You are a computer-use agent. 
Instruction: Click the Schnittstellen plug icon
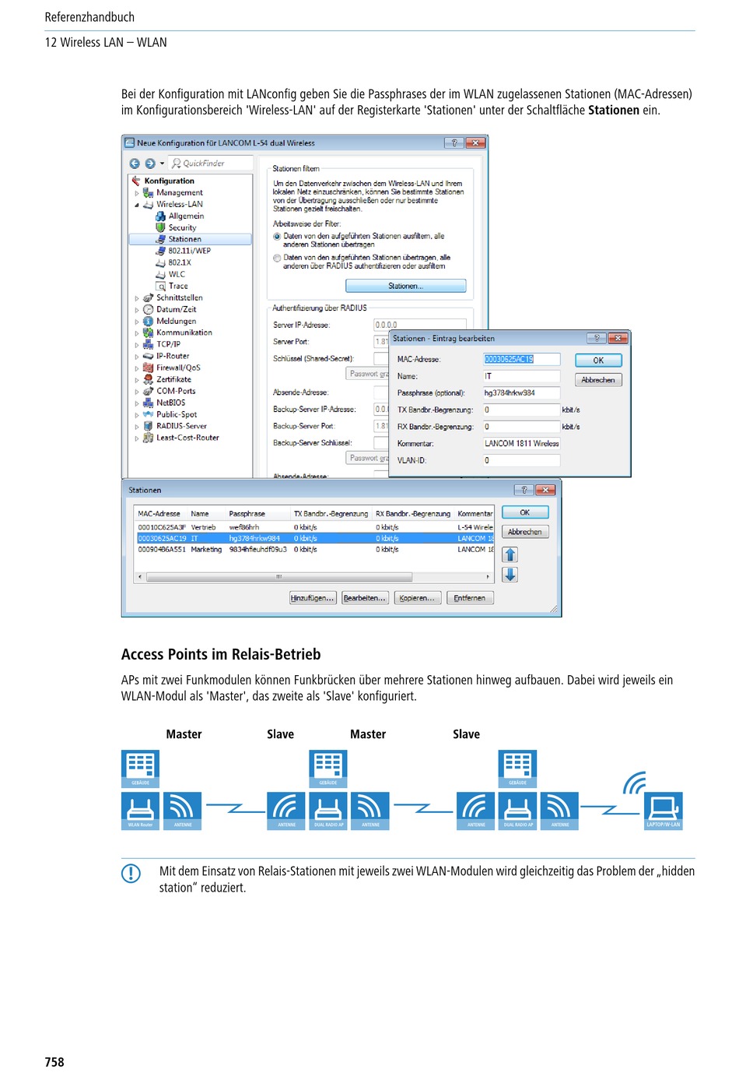[x=149, y=297]
